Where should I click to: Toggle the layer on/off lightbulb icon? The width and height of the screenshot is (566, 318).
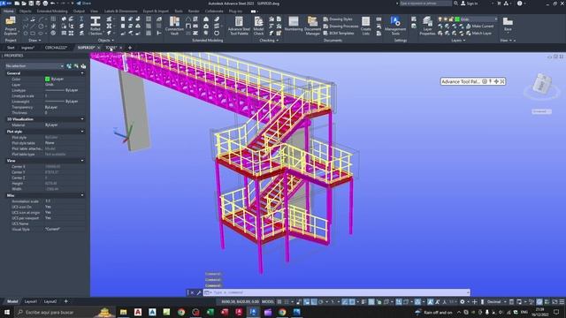[x=440, y=19]
